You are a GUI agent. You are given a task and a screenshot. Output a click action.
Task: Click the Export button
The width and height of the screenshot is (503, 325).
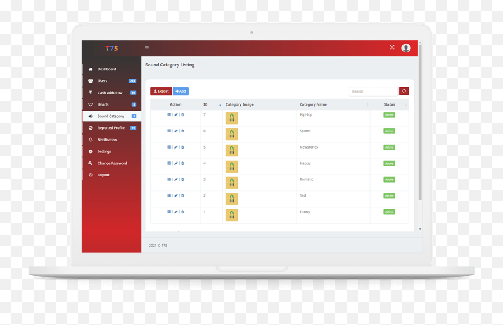pos(161,92)
